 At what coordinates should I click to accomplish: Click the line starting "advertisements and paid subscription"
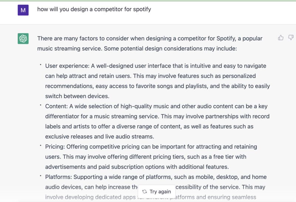point(137,167)
